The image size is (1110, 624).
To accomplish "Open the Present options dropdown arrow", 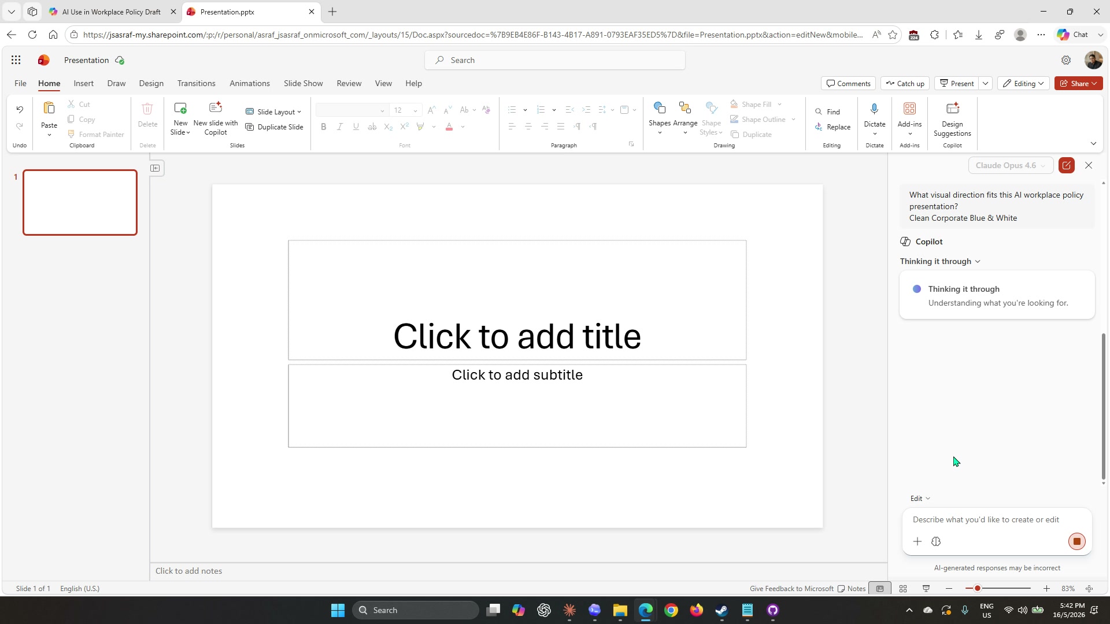I will (x=986, y=84).
